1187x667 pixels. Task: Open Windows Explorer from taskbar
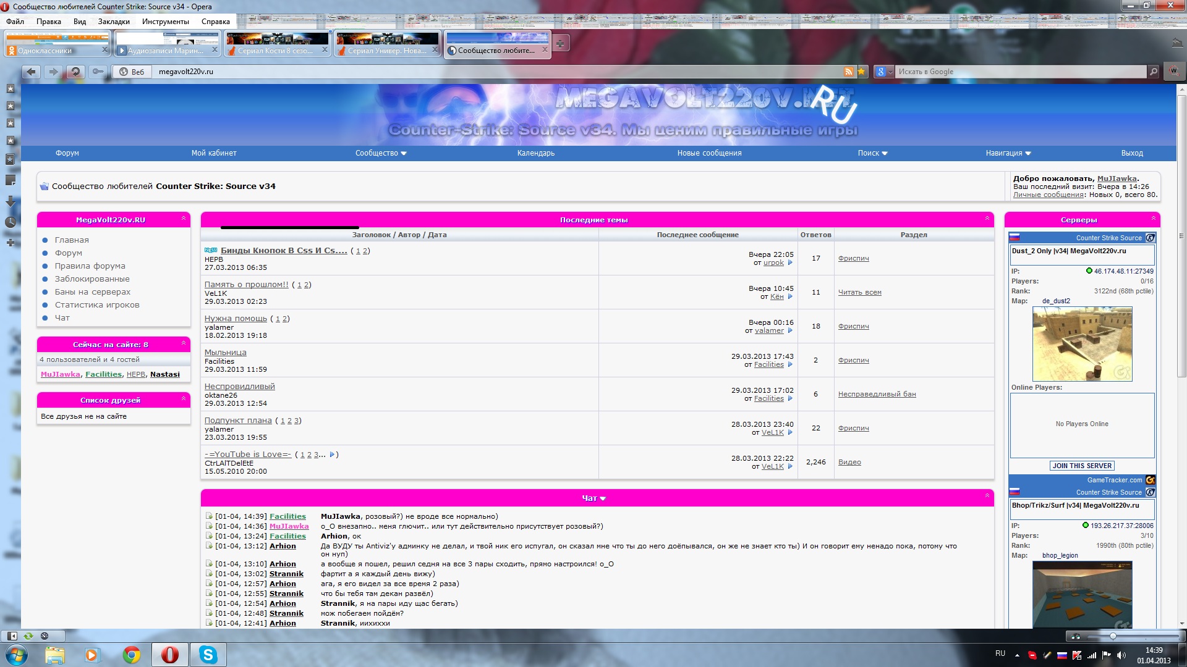coord(54,655)
